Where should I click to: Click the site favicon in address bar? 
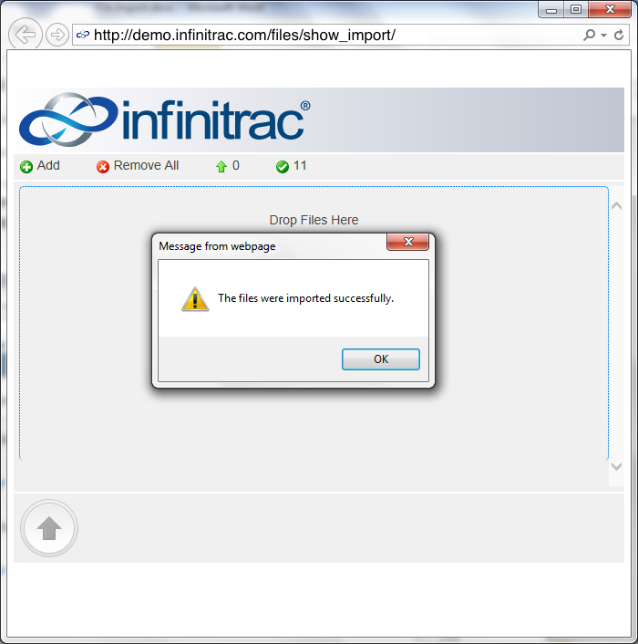coord(83,35)
